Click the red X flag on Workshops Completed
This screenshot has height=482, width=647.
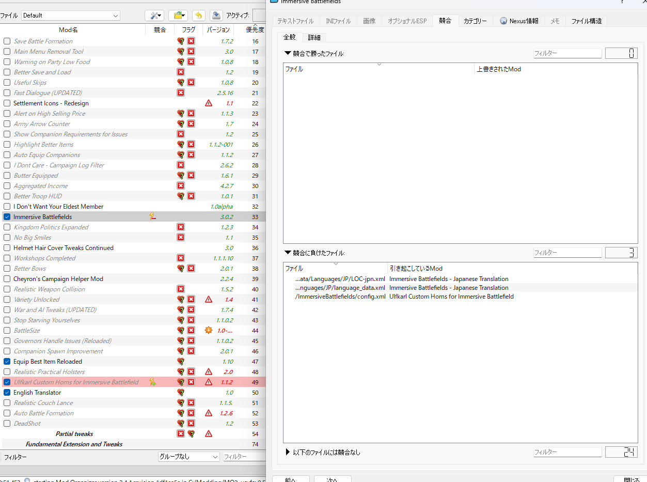(181, 258)
